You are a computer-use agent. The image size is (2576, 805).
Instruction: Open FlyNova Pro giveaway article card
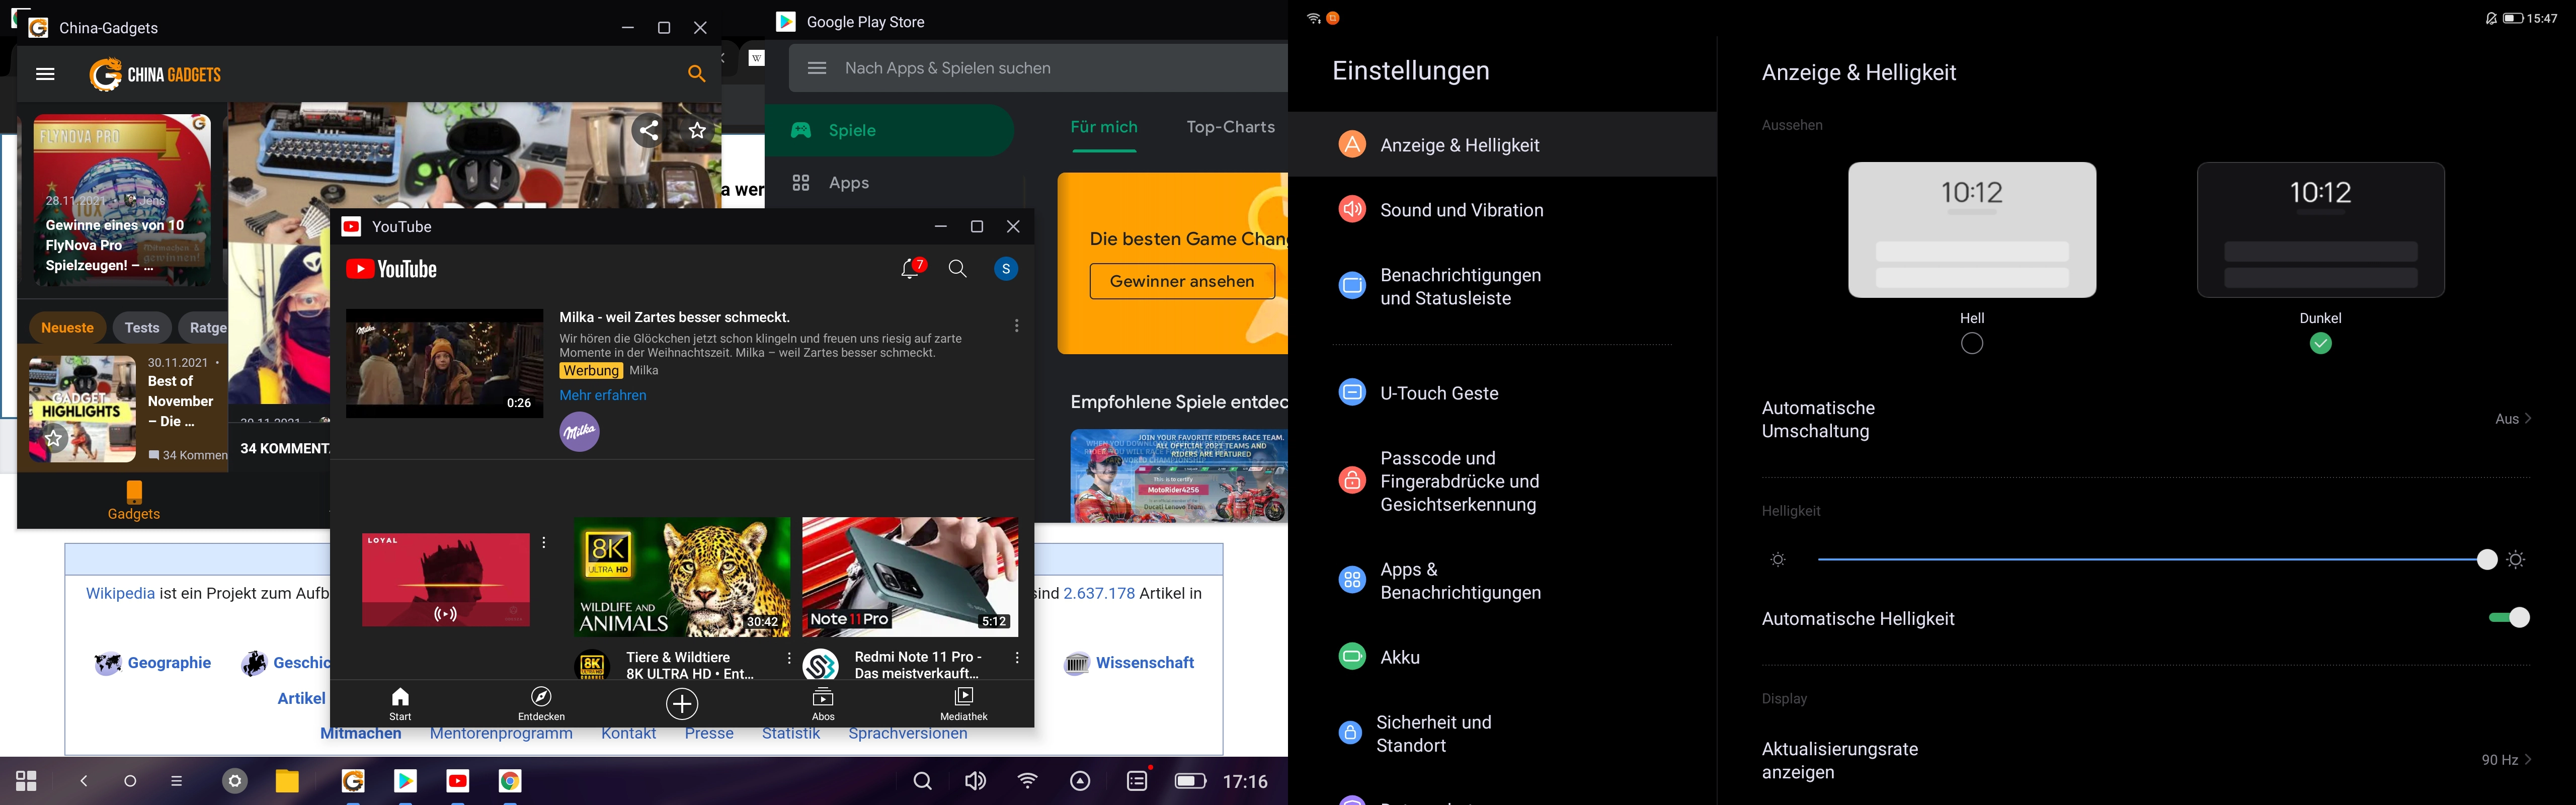pyautogui.click(x=122, y=200)
